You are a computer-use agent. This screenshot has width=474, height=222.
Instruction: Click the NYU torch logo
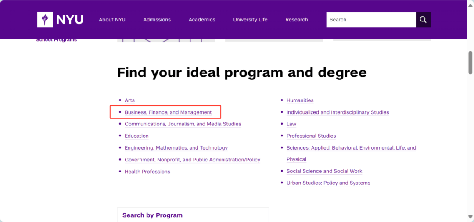[x=45, y=20]
